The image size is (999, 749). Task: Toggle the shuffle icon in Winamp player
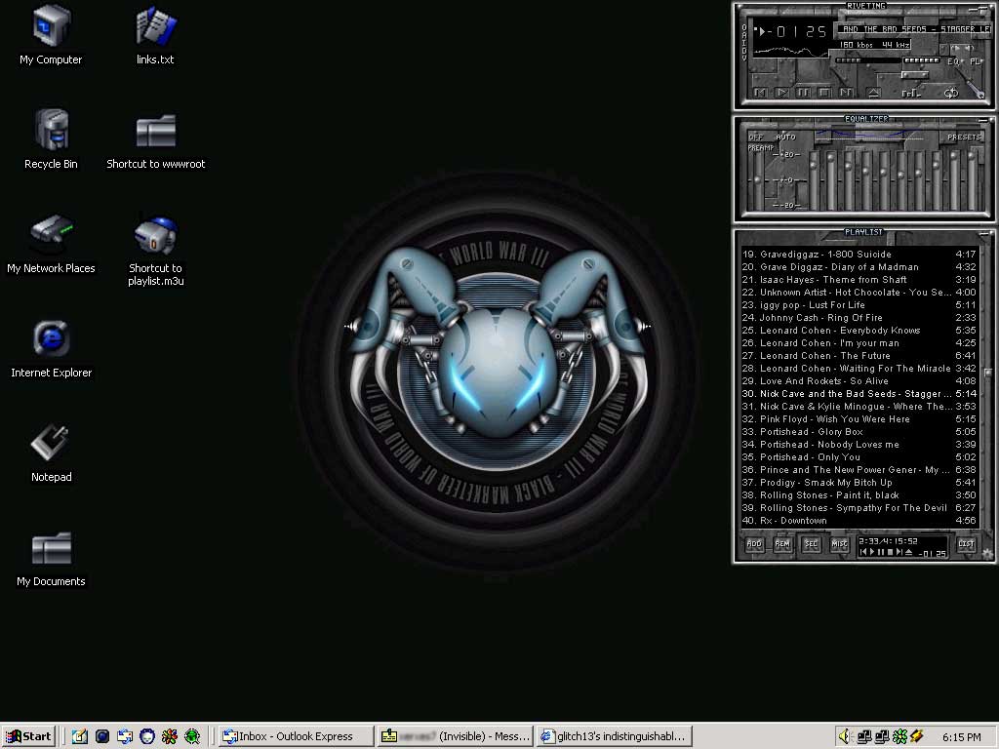[910, 93]
